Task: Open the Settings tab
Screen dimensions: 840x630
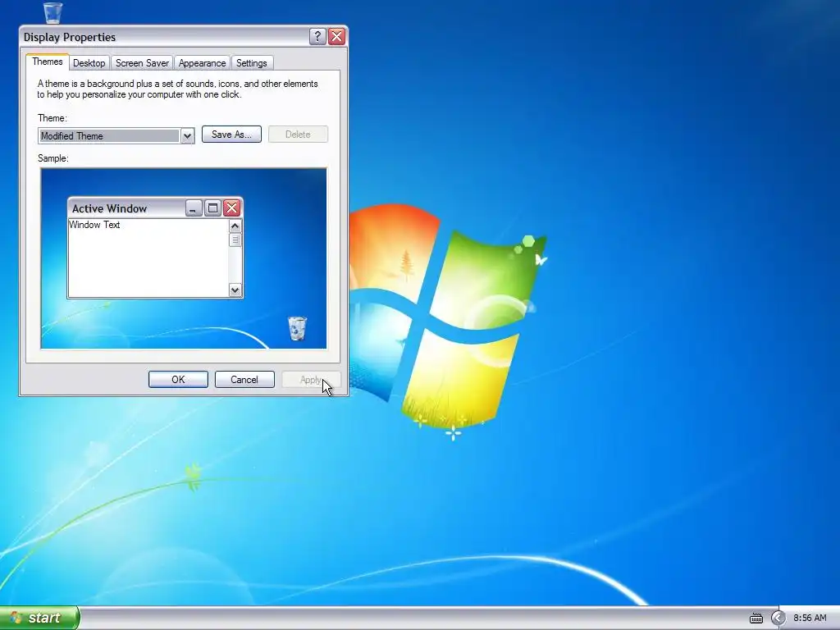Action: [252, 63]
